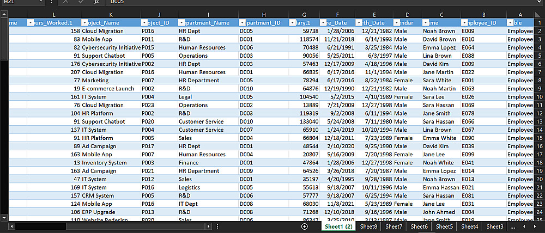Viewport: 545px width, 233px height.
Task: Select the ERP Upgrade project cell
Action: [111, 212]
